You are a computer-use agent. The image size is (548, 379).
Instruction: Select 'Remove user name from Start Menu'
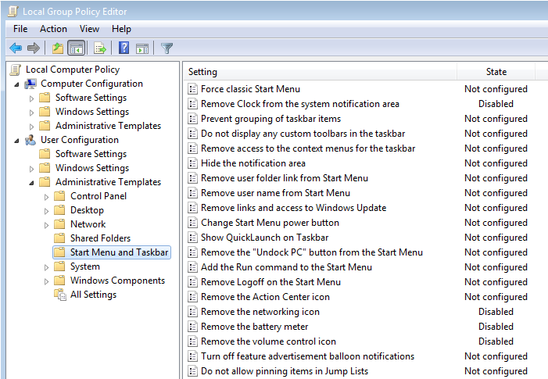tap(275, 193)
